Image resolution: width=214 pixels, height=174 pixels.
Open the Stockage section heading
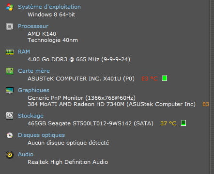31,116
